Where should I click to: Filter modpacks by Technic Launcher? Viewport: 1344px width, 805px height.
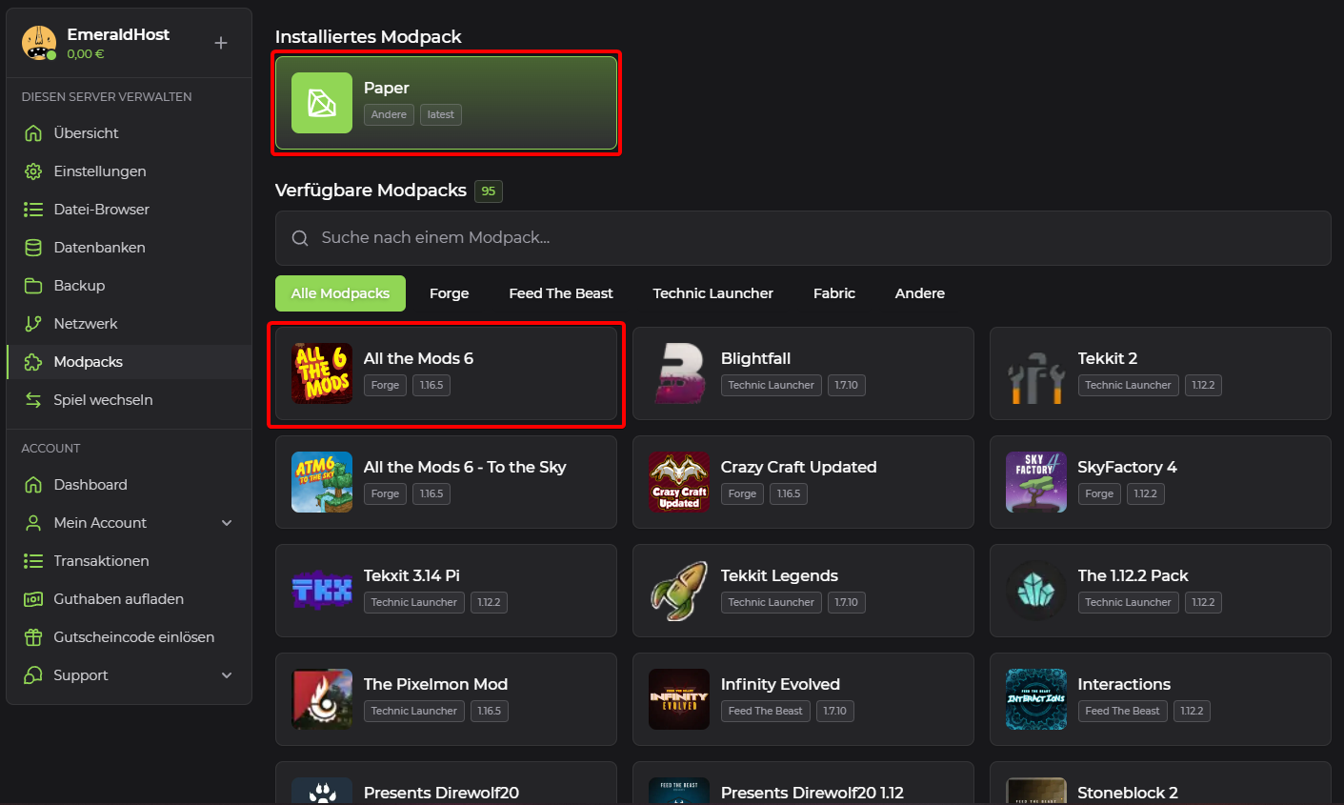pyautogui.click(x=712, y=293)
